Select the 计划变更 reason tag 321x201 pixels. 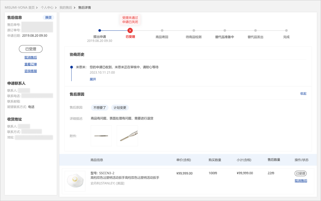[x=120, y=108]
